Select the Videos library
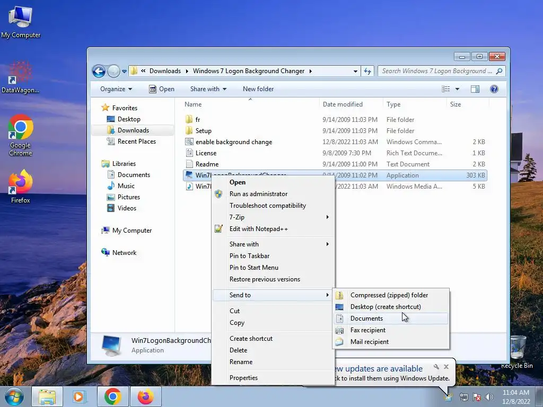543x407 pixels. pyautogui.click(x=127, y=208)
